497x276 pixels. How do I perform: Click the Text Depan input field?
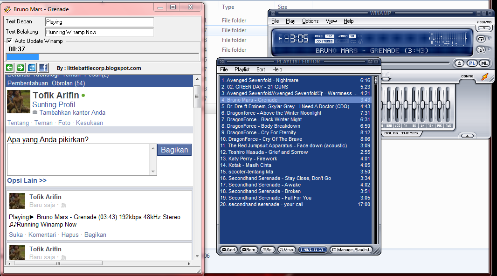point(99,22)
